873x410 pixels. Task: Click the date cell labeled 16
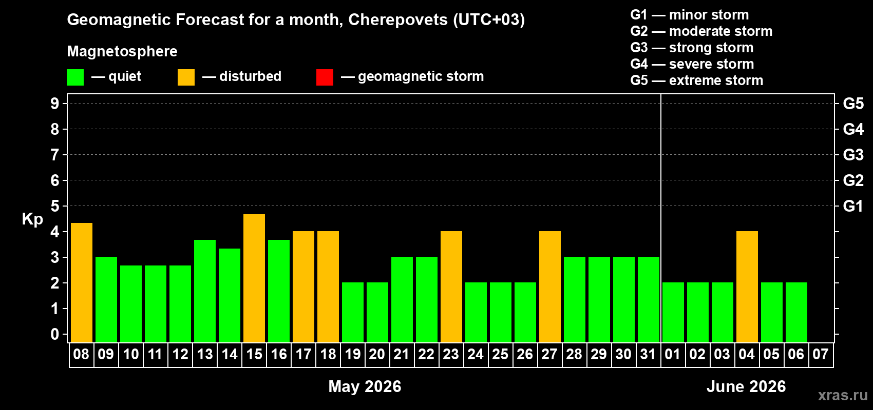(x=279, y=355)
